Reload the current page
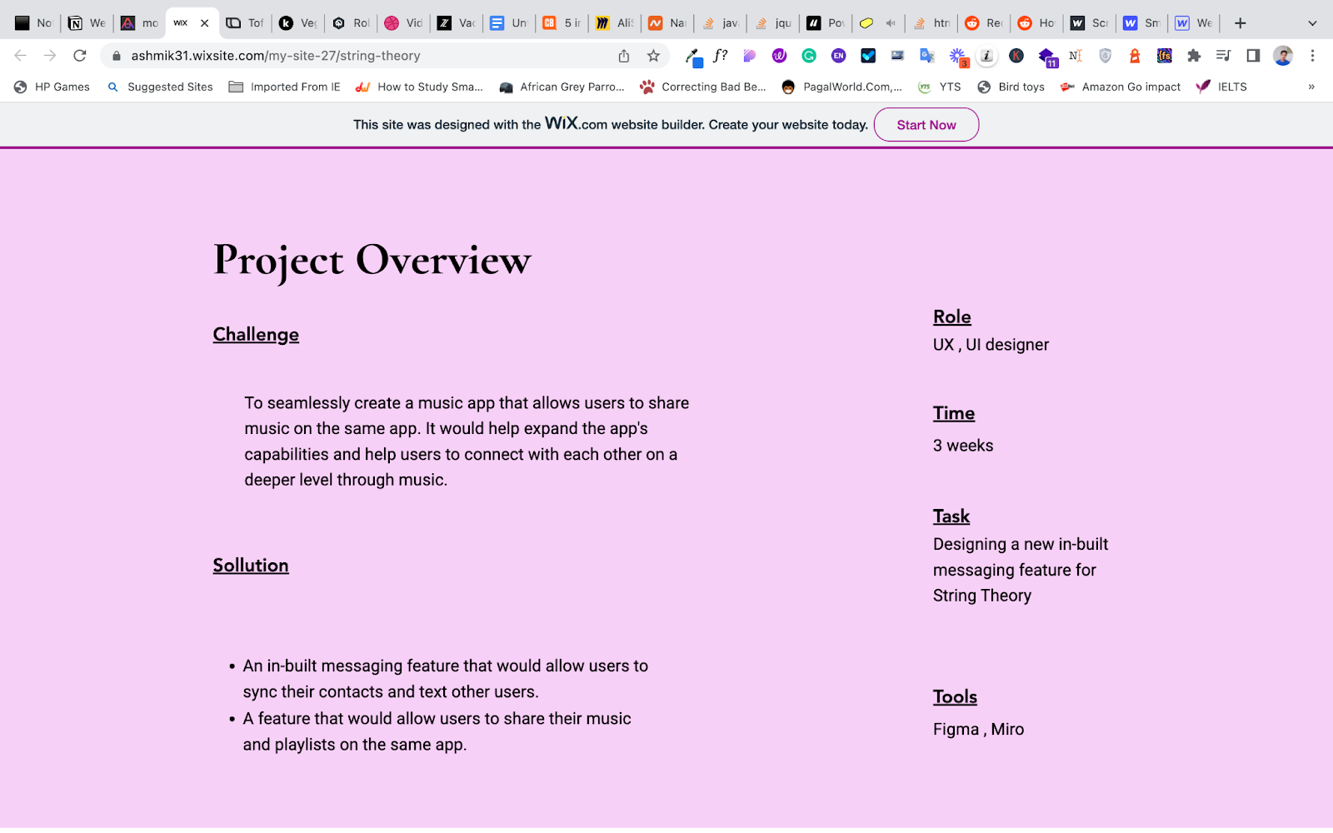This screenshot has height=833, width=1333. pos(80,56)
